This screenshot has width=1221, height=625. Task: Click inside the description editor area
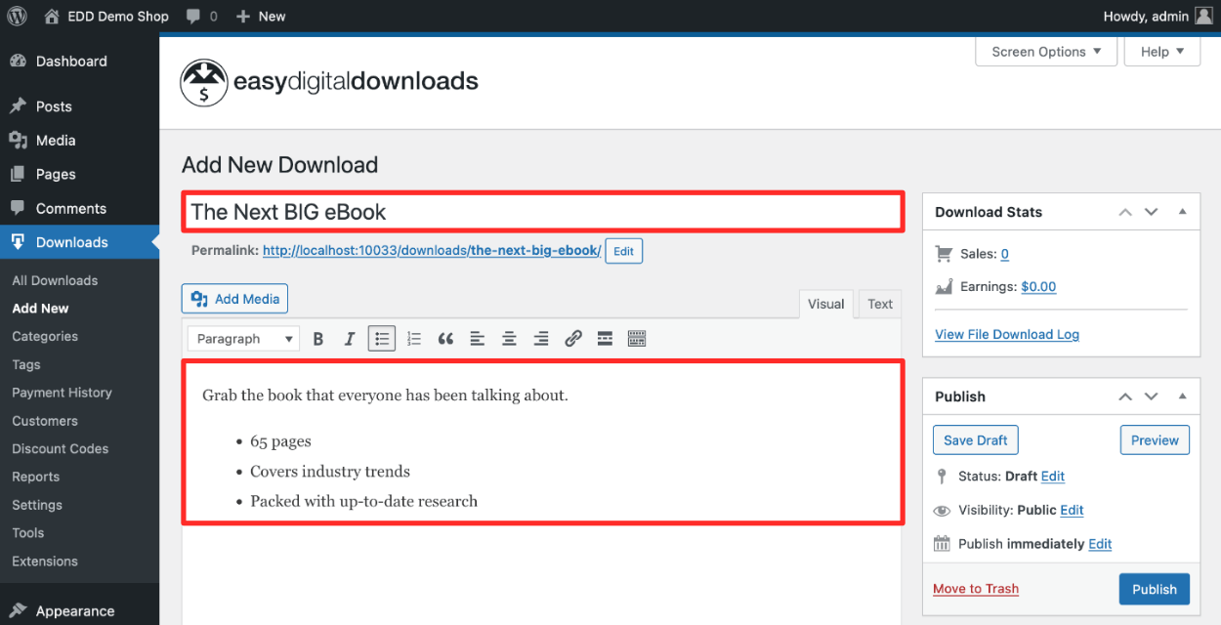pos(543,442)
